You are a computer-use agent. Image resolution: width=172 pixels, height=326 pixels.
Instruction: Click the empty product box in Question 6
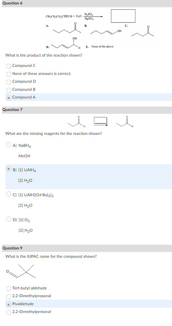(123, 16)
